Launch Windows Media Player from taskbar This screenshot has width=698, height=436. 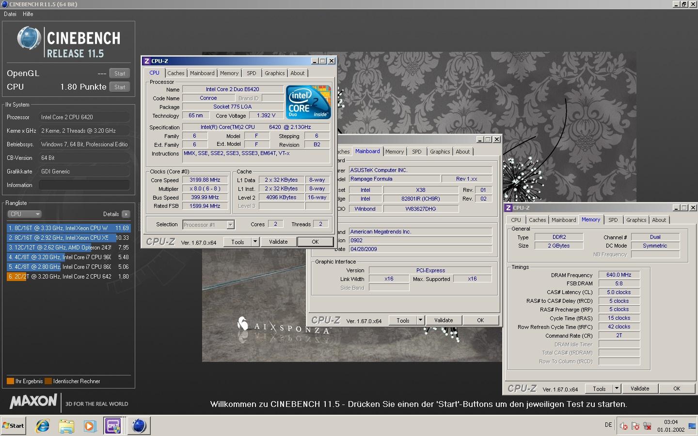(x=90, y=426)
